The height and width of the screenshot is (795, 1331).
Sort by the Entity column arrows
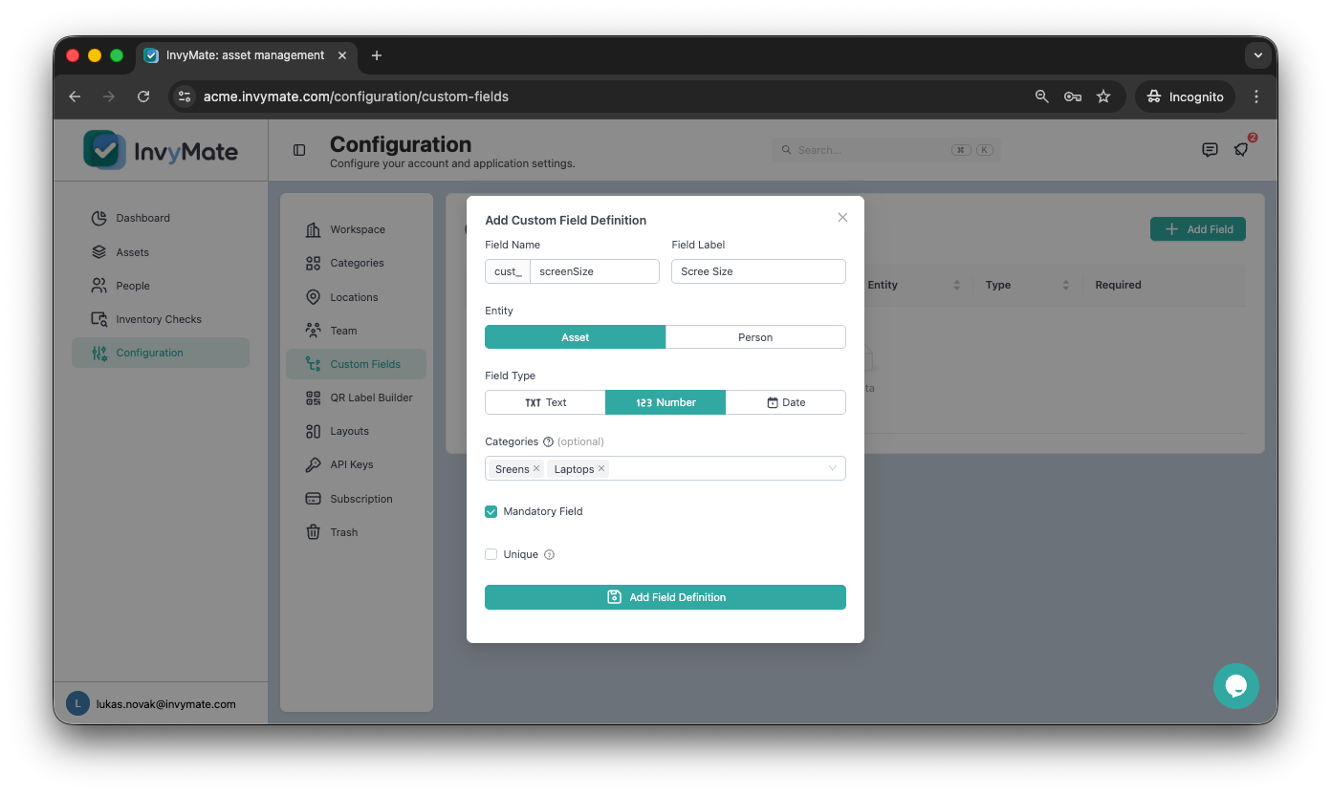pyautogui.click(x=956, y=285)
